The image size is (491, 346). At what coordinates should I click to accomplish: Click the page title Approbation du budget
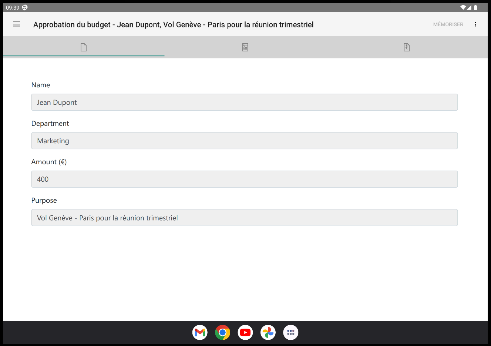coord(174,24)
